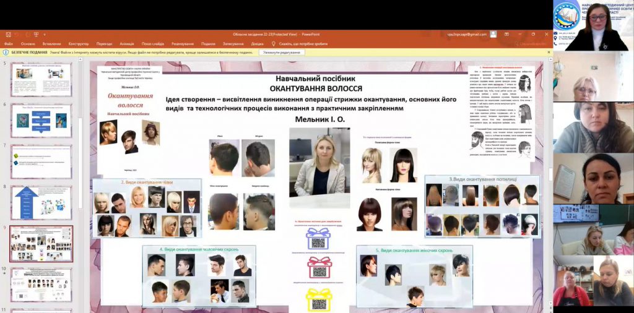
Task: Click the video tile of dark-haired woman close-up
Action: (594, 179)
